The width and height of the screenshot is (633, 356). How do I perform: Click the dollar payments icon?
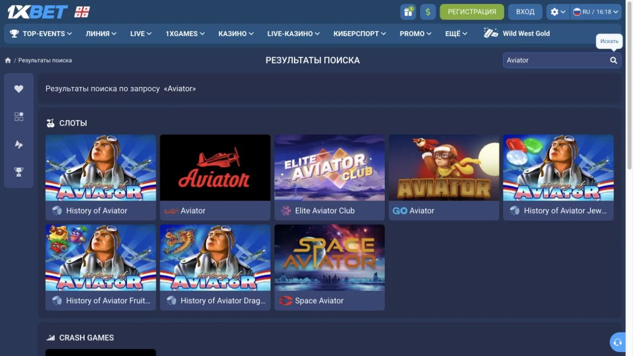428,11
